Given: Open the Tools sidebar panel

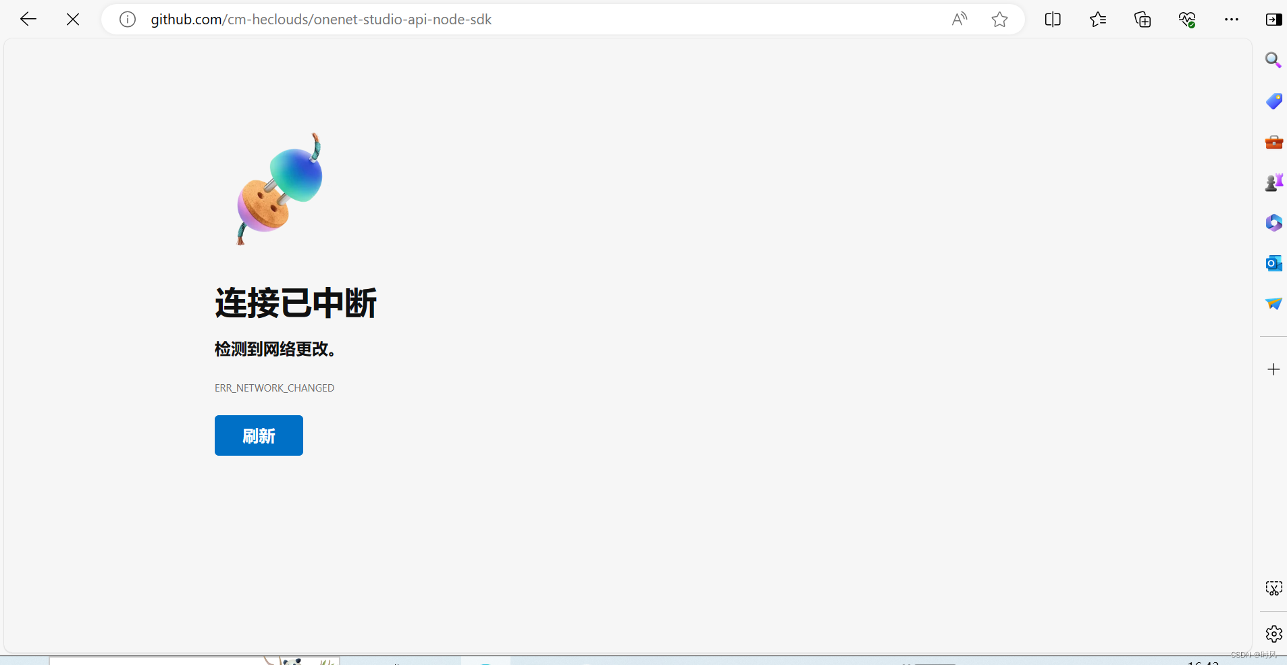Looking at the screenshot, I should click(1273, 142).
